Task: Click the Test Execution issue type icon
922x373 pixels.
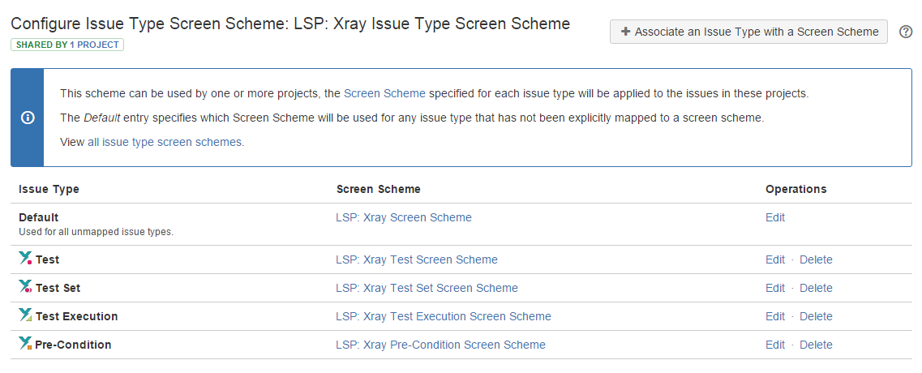Action: tap(25, 315)
